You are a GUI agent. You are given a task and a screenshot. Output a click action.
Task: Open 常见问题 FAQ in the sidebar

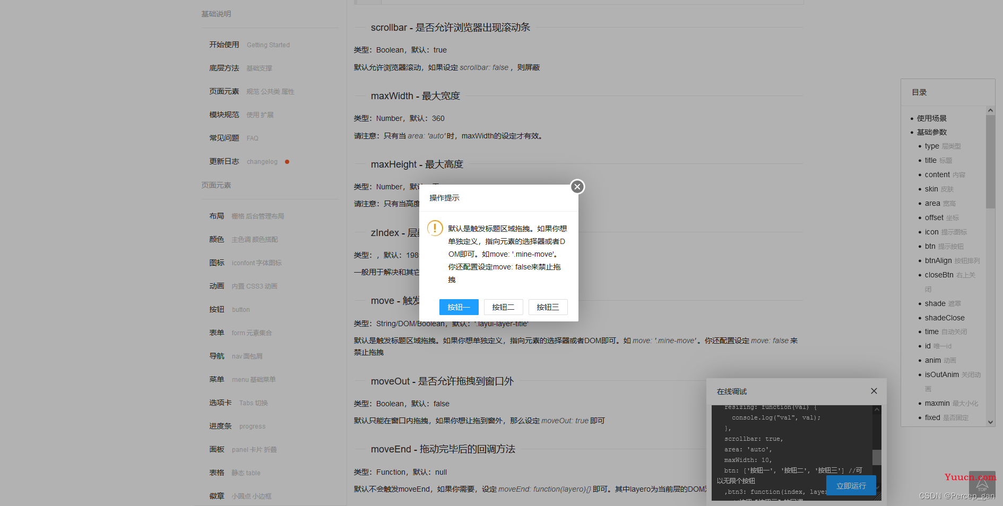tap(234, 138)
